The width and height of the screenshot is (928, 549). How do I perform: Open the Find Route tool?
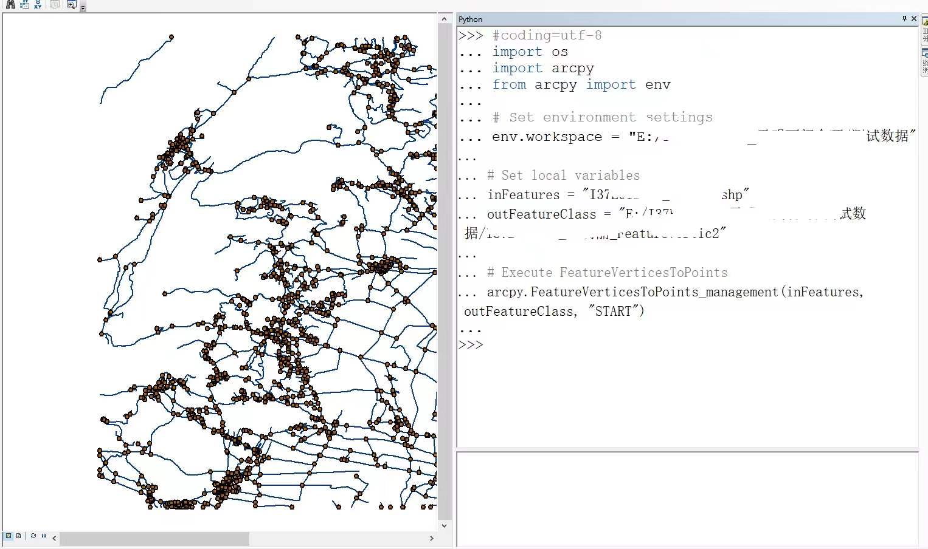pos(24,5)
